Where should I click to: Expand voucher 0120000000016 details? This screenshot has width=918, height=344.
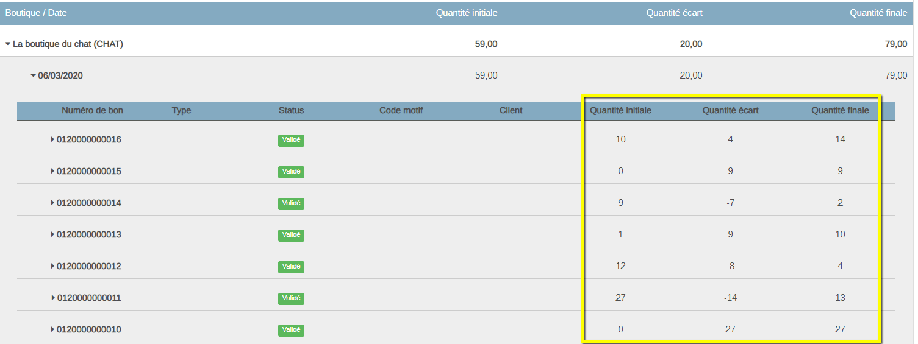pos(52,139)
